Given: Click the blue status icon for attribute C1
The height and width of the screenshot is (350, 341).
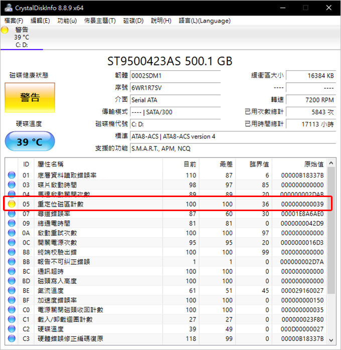Looking at the screenshot, I should coord(12,319).
